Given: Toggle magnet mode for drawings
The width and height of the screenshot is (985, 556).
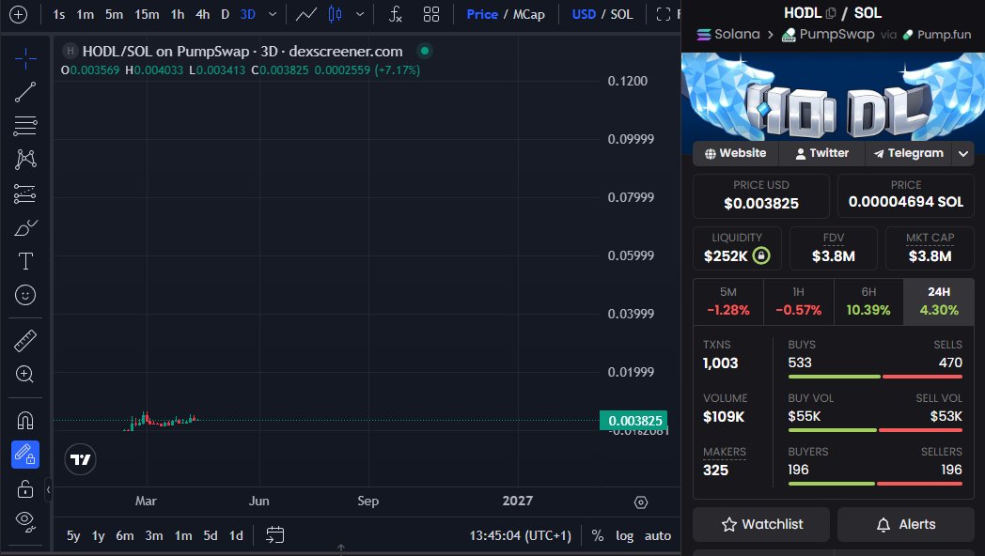Looking at the screenshot, I should click(25, 421).
